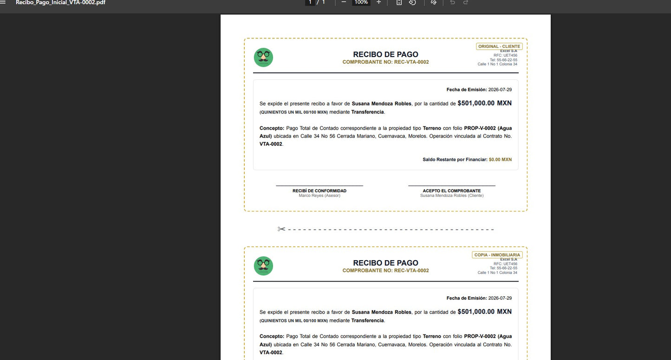Click Susana Mendoza Robles (Cliente) signer name
This screenshot has height=360, width=671.
452,196
